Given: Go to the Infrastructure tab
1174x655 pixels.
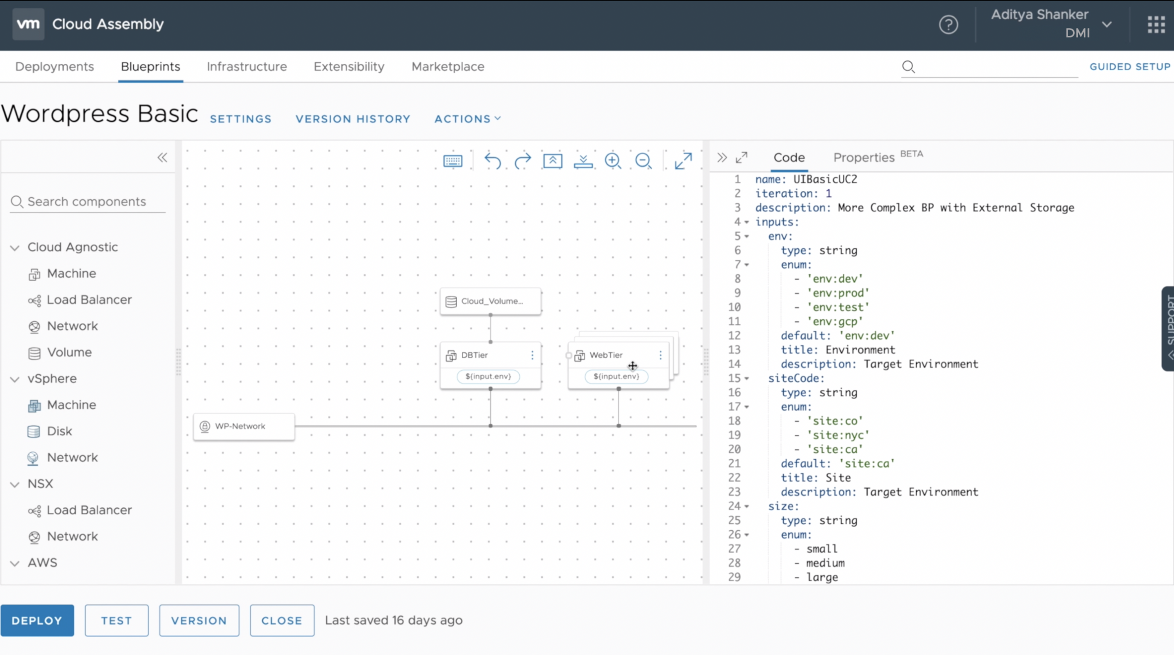Looking at the screenshot, I should point(247,67).
